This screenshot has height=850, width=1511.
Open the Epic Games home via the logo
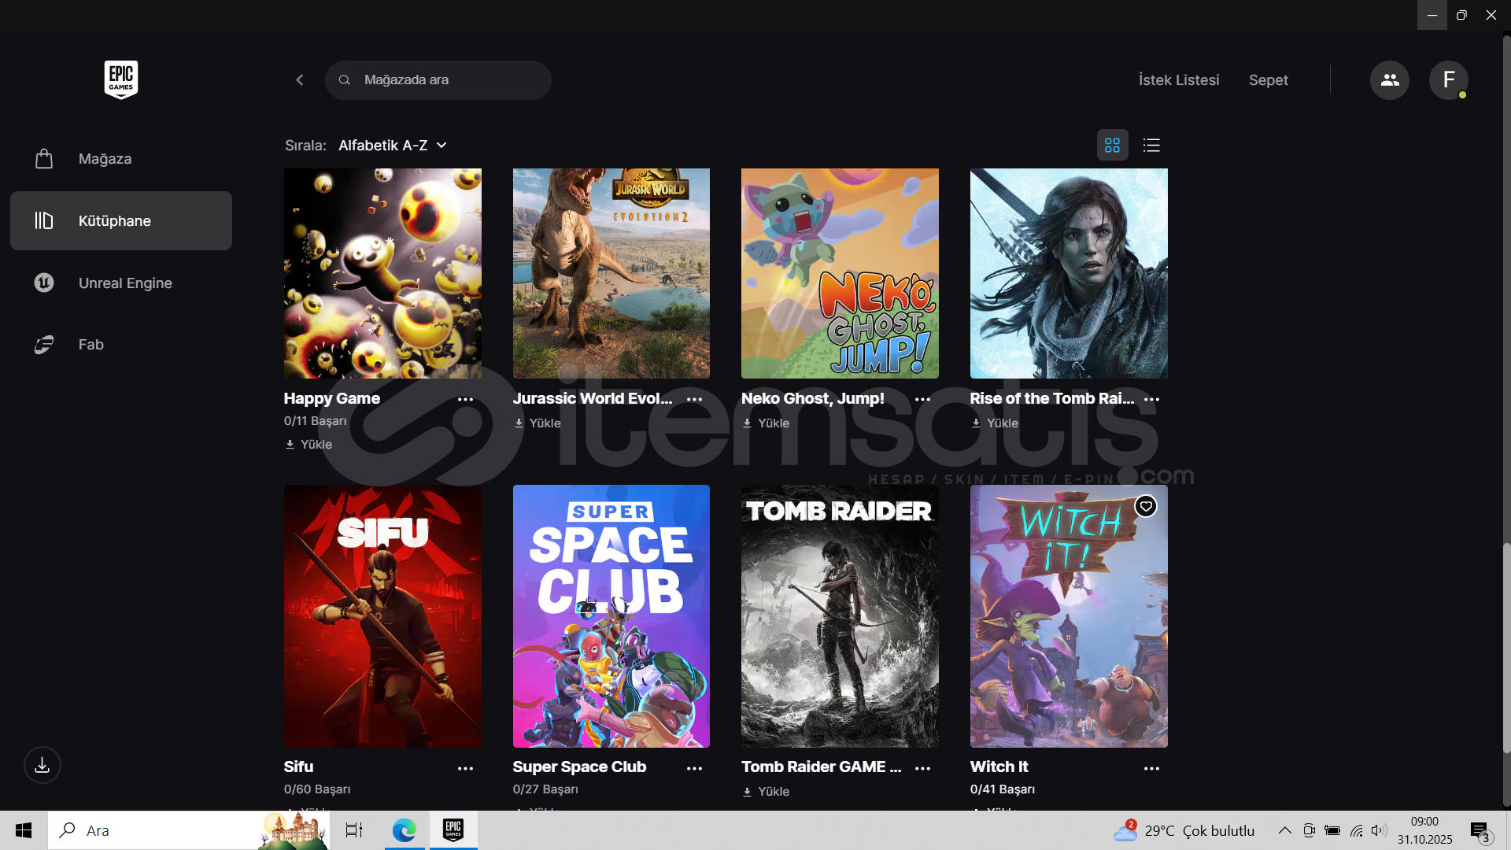pyautogui.click(x=120, y=79)
